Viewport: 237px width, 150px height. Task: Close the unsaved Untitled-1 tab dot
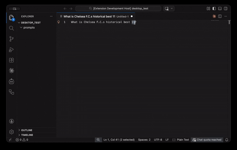point(132,16)
